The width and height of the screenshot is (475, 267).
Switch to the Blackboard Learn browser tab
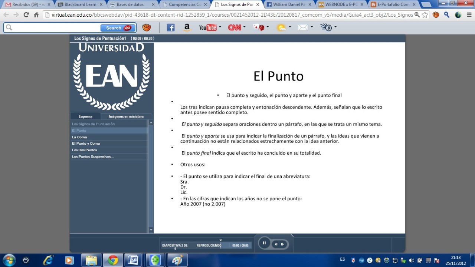tap(80, 4)
